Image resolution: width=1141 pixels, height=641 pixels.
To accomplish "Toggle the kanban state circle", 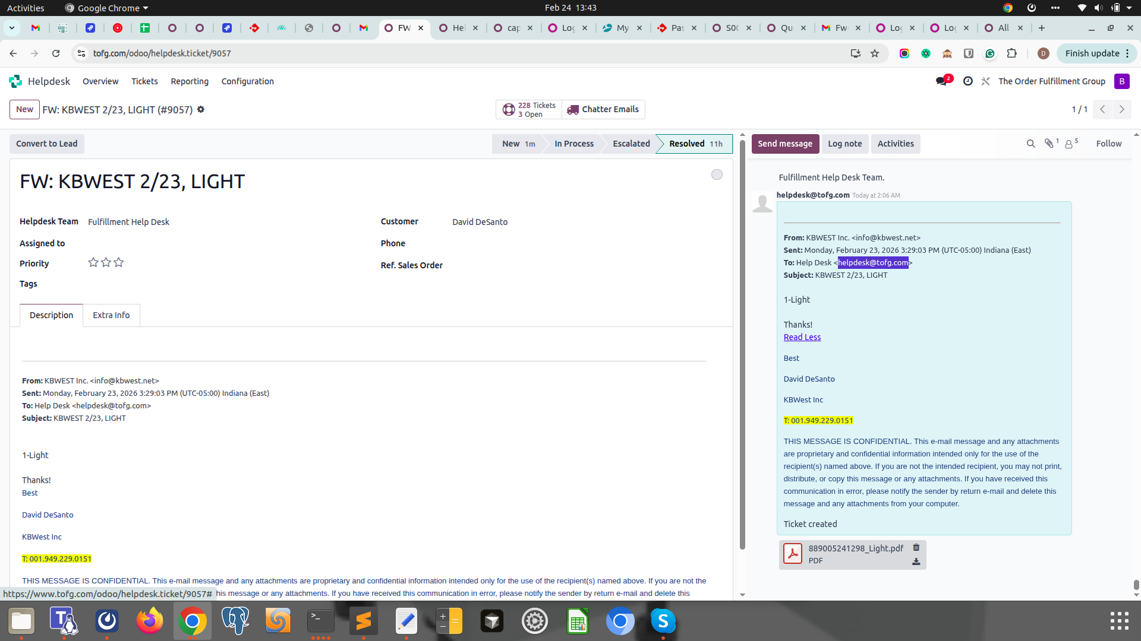I will 717,174.
